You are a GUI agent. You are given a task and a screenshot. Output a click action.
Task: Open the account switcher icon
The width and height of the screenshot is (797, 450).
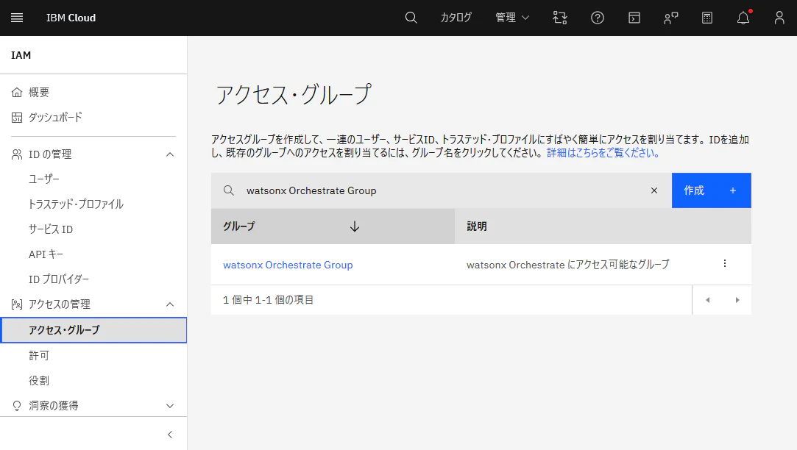pos(560,18)
